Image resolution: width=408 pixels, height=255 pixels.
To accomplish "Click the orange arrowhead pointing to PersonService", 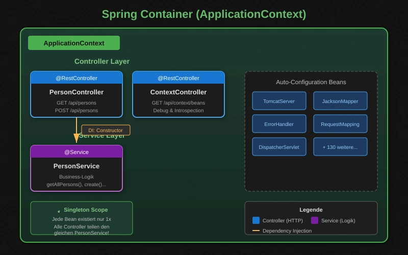I will tap(76, 138).
